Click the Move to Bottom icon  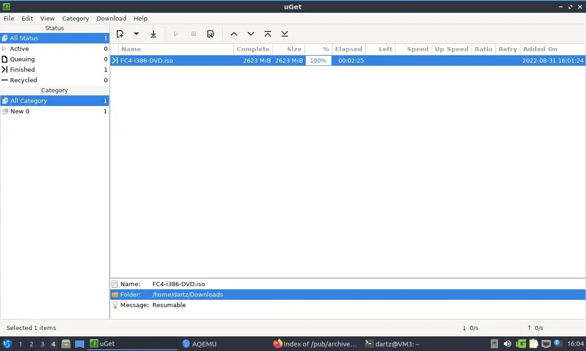[285, 34]
